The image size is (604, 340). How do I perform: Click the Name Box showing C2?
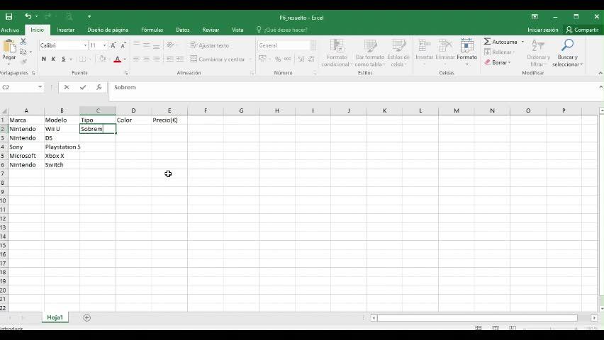tap(18, 87)
